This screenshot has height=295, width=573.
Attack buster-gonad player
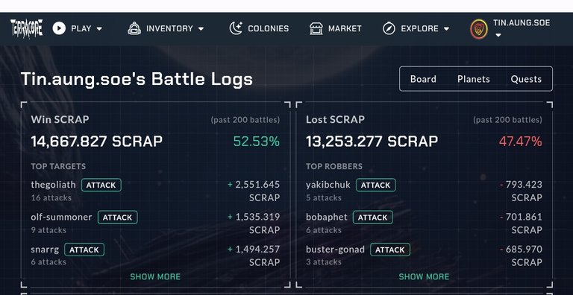click(390, 250)
